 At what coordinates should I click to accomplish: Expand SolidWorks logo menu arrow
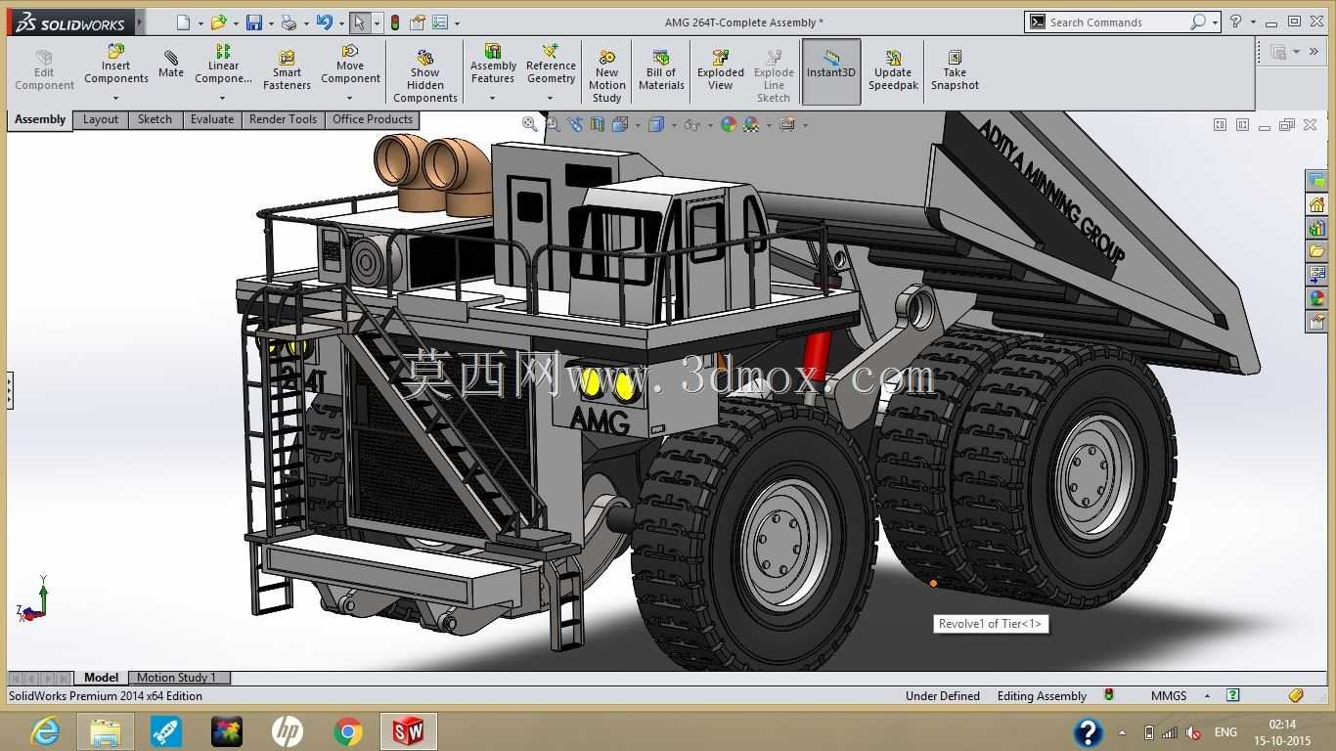click(x=140, y=22)
